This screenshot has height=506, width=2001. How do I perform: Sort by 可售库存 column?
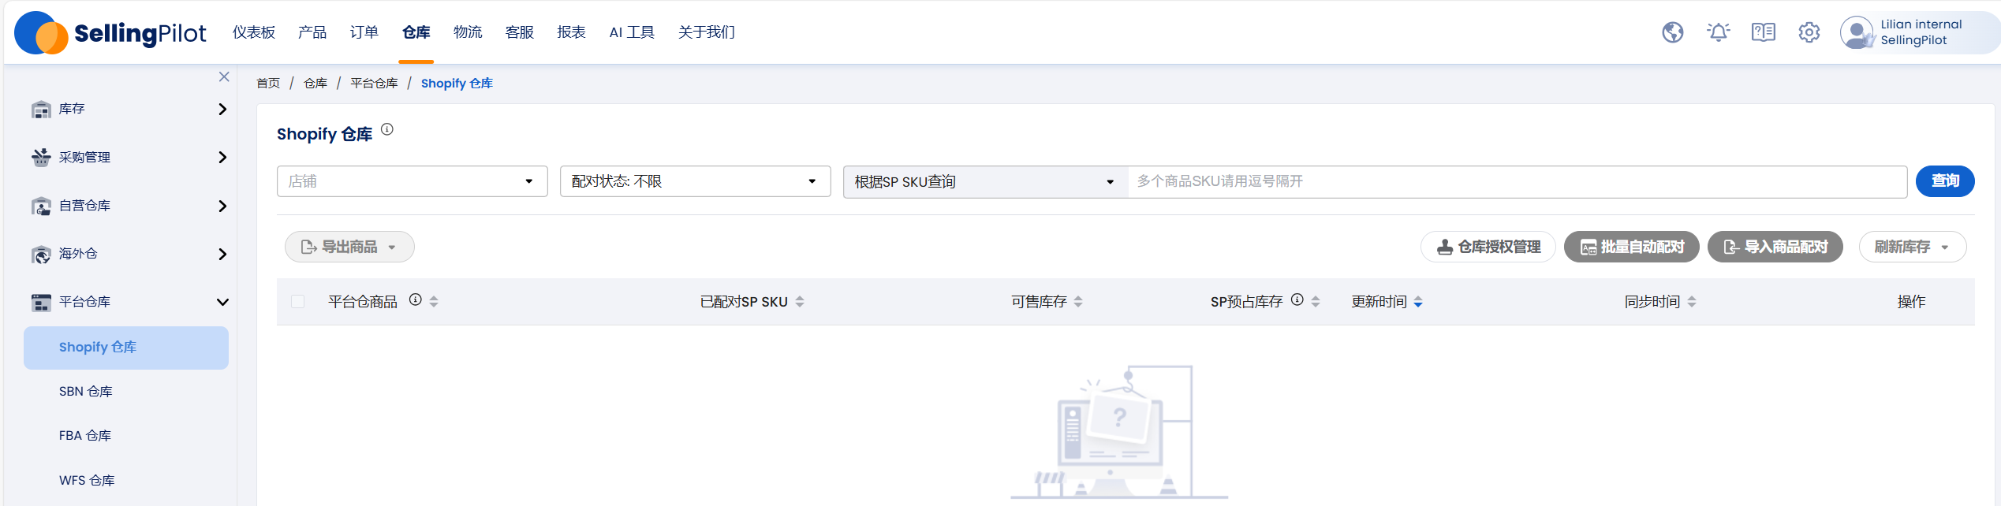(x=1078, y=302)
